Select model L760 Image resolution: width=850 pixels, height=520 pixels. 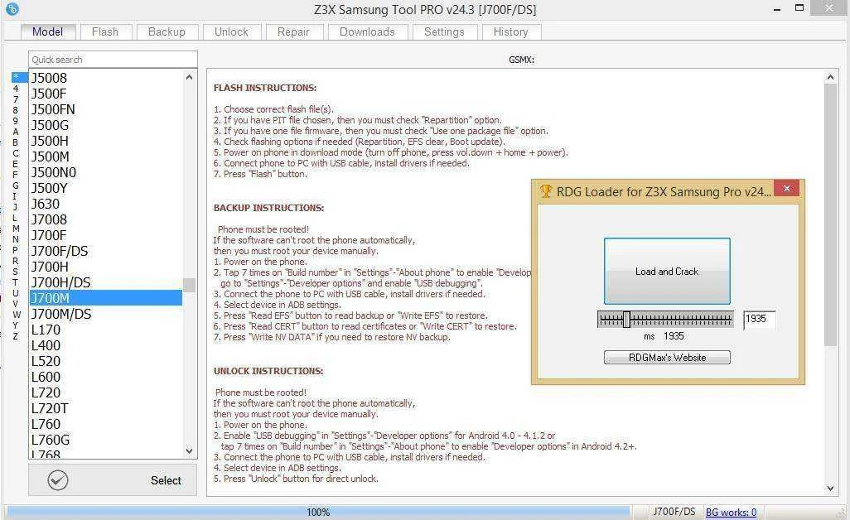[106, 424]
